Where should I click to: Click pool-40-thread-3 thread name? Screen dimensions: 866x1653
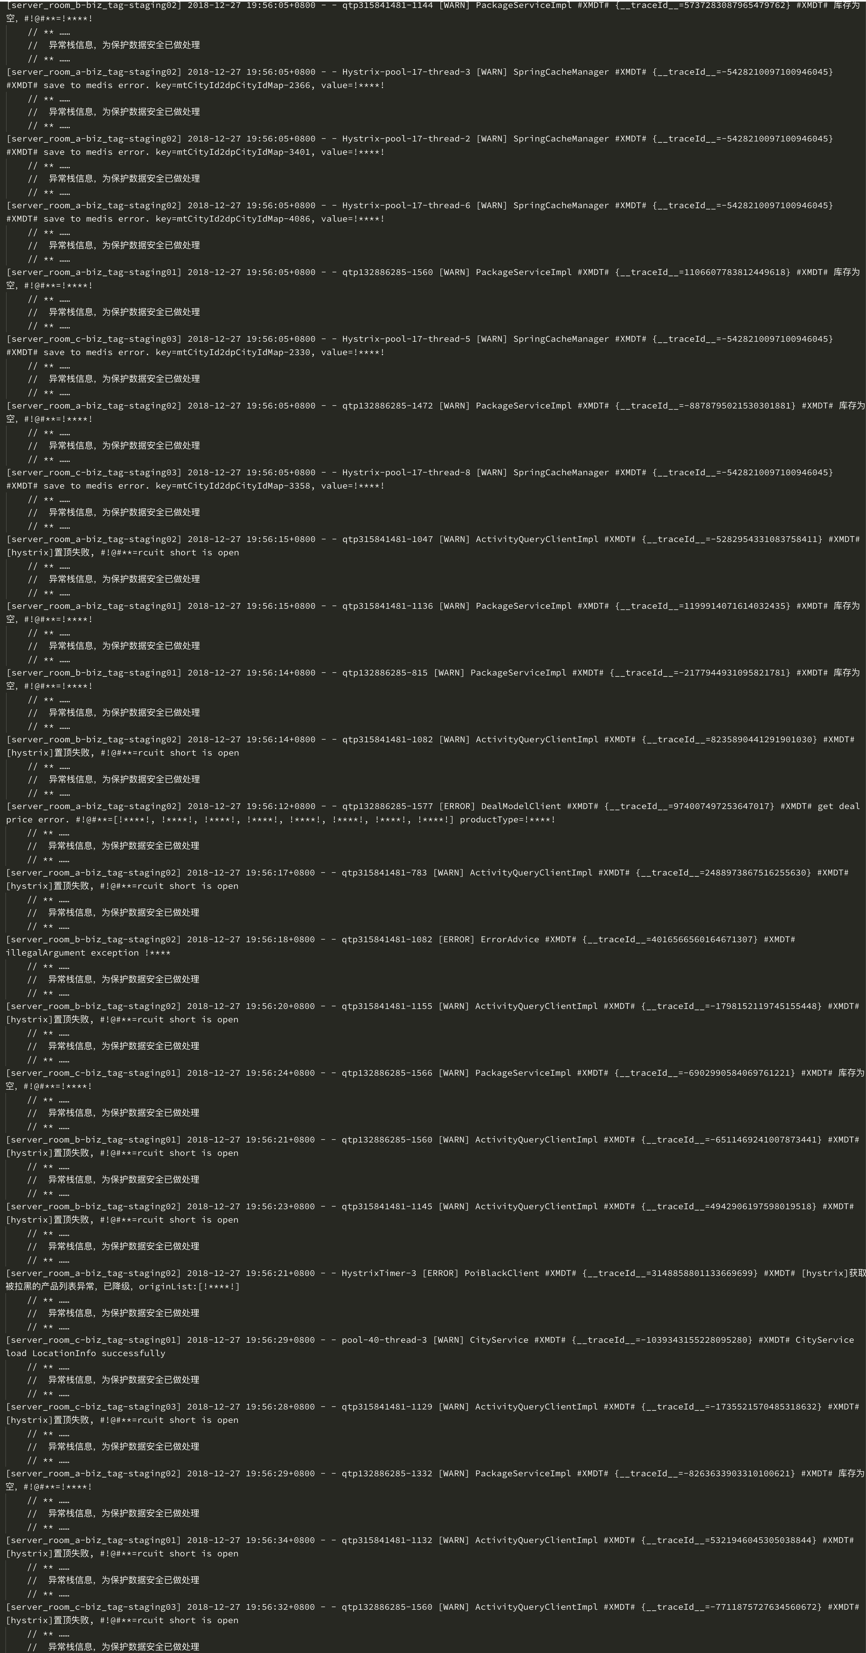click(x=384, y=1340)
